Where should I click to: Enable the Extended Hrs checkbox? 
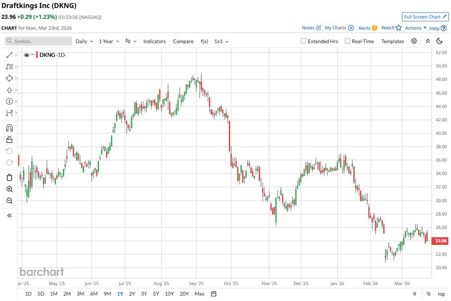pyautogui.click(x=304, y=41)
